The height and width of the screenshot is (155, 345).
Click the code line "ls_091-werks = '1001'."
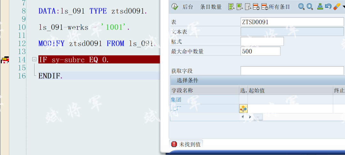[x=84, y=27]
